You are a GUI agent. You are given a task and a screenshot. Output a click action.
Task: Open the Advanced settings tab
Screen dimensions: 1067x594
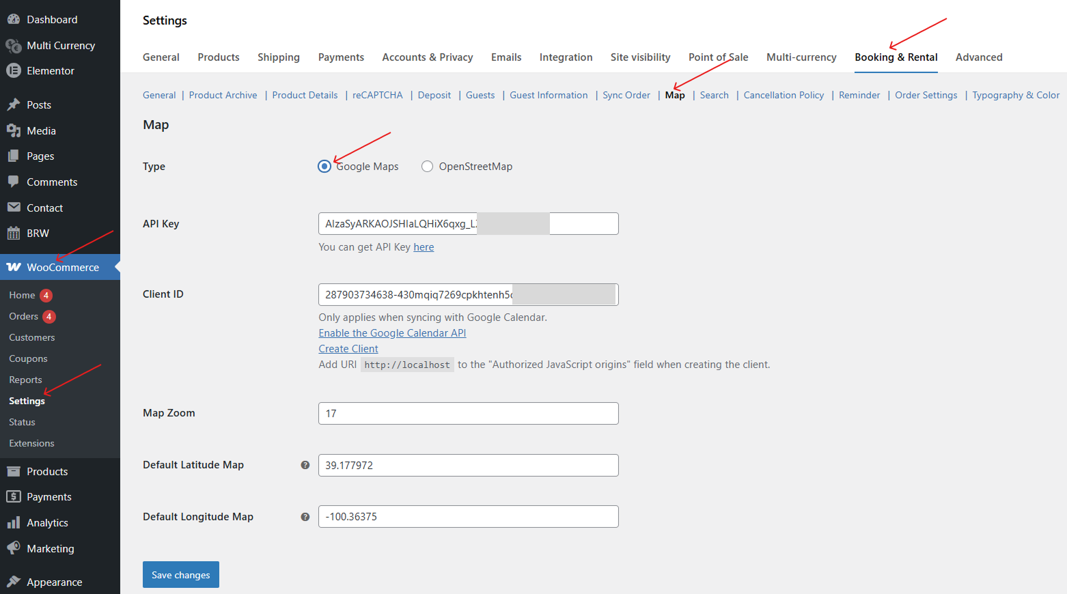[x=978, y=57]
